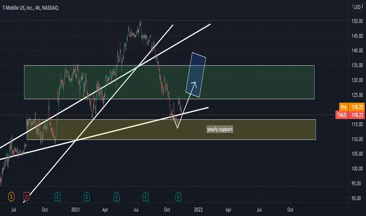Screen dimensions: 366x216
Task: Click the Pre 118.25 price label
Action: tap(352, 107)
